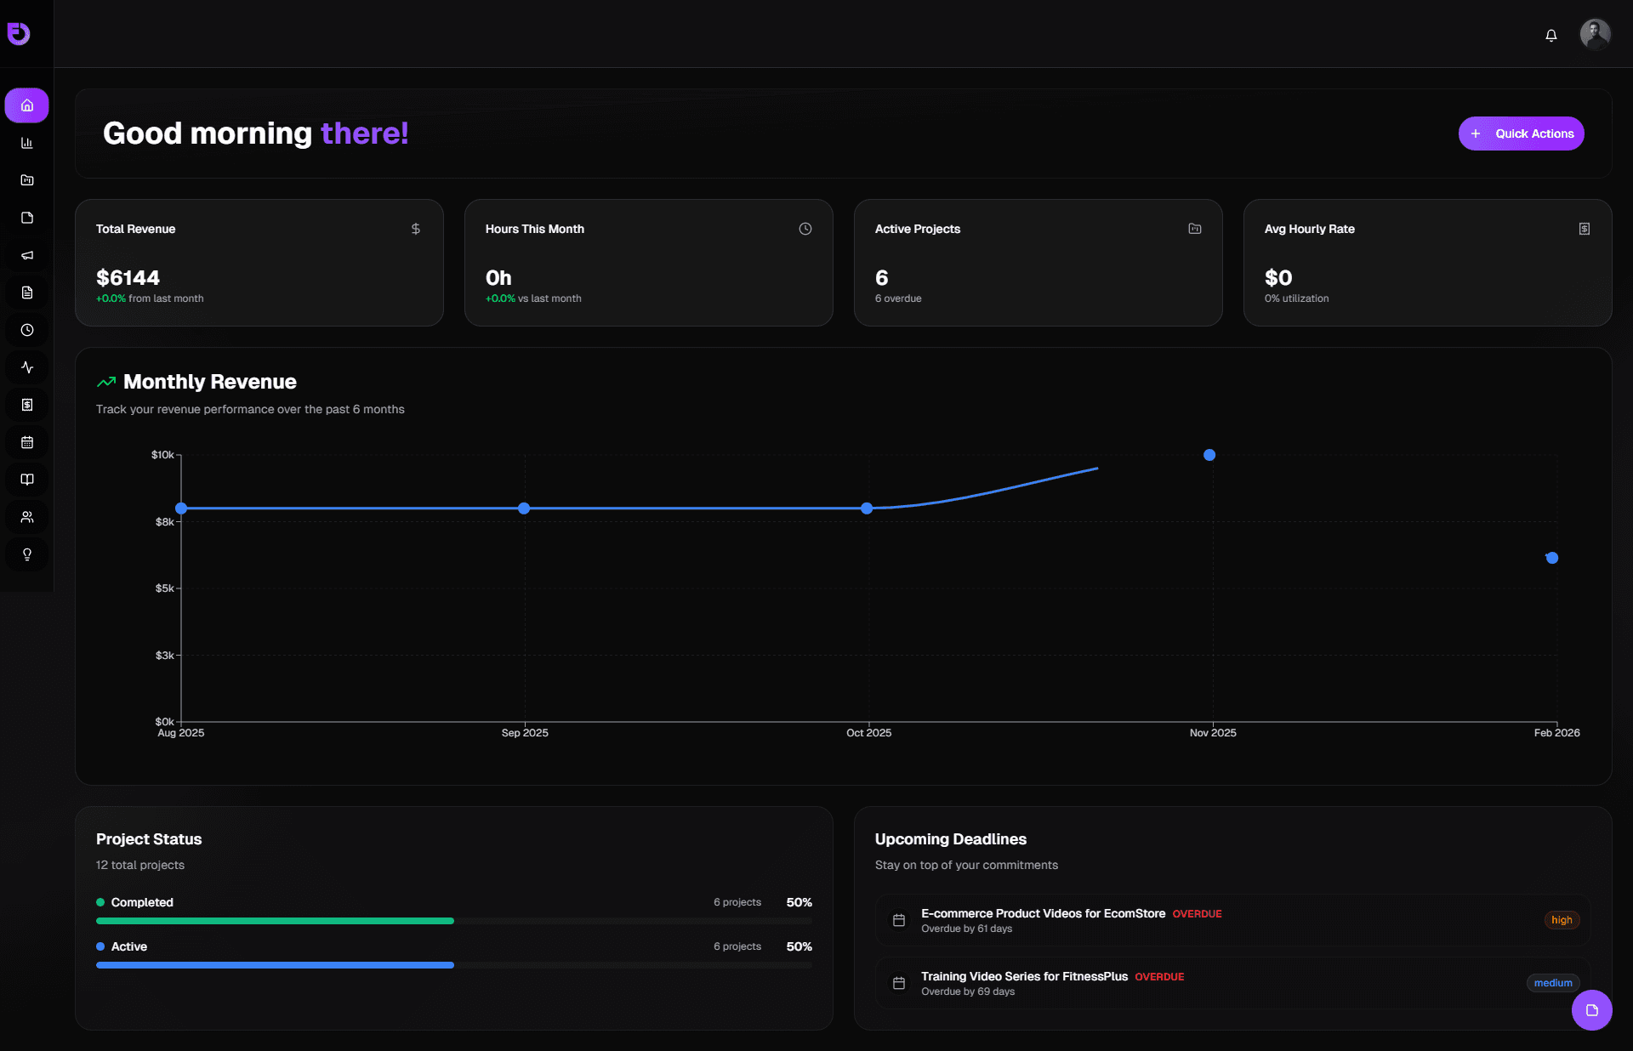The width and height of the screenshot is (1633, 1051).
Task: Open the user profile avatar menu
Action: tap(1595, 34)
